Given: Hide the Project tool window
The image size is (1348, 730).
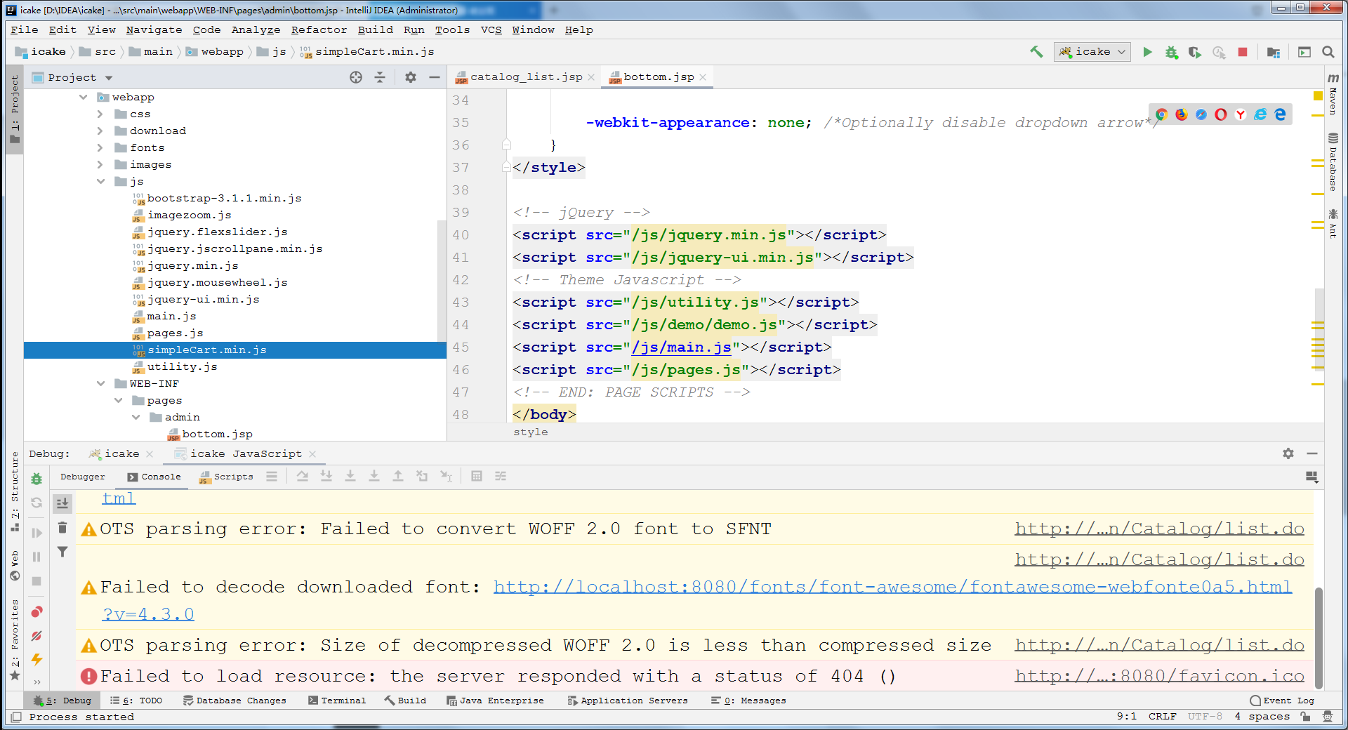Looking at the screenshot, I should (435, 77).
